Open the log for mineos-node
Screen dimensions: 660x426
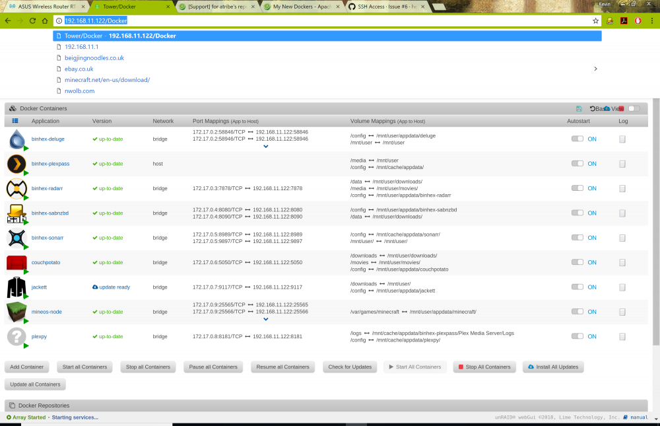622,312
